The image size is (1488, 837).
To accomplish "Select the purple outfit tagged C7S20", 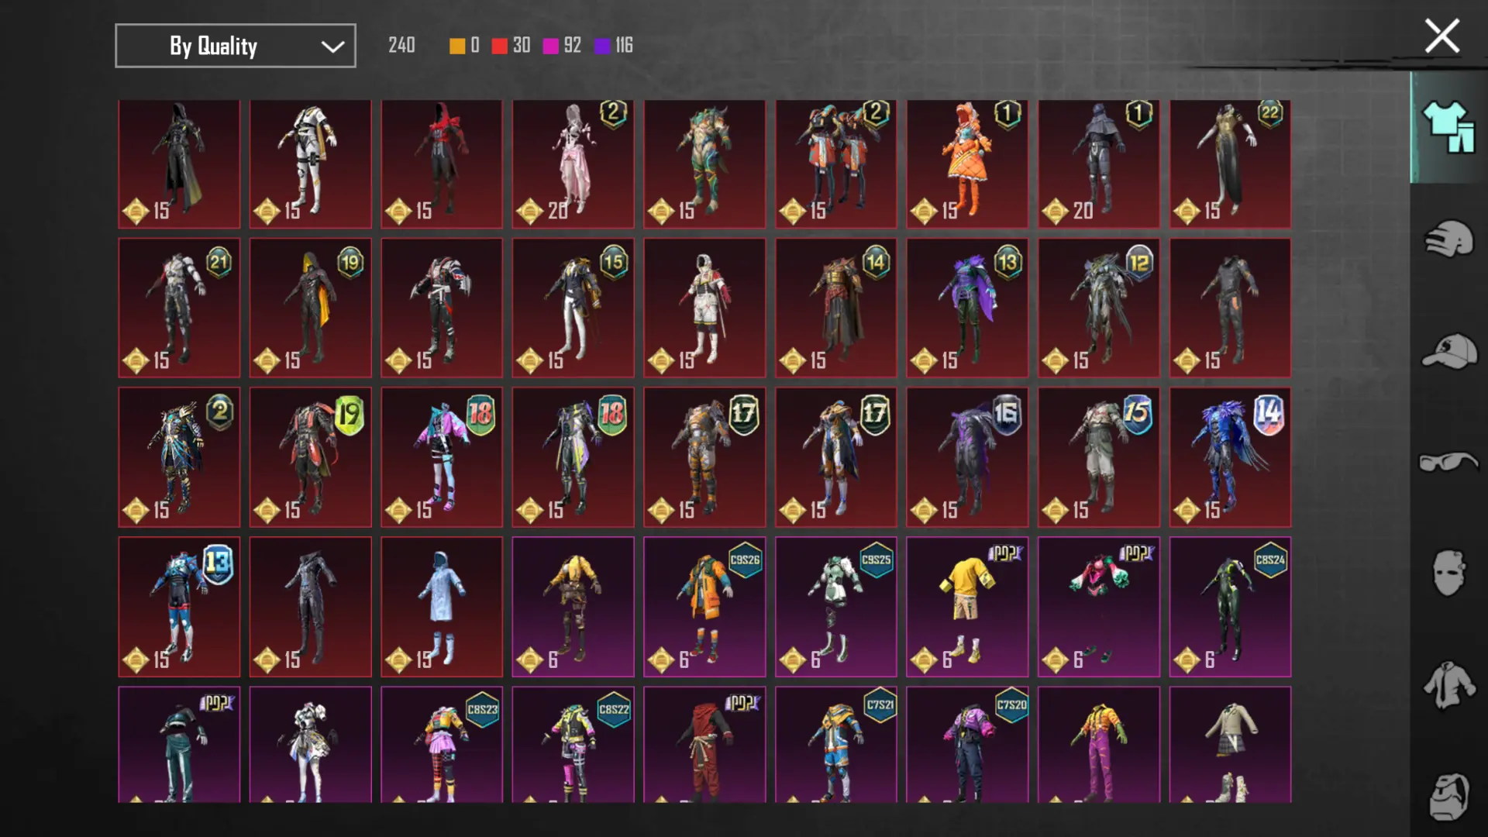I will point(967,744).
